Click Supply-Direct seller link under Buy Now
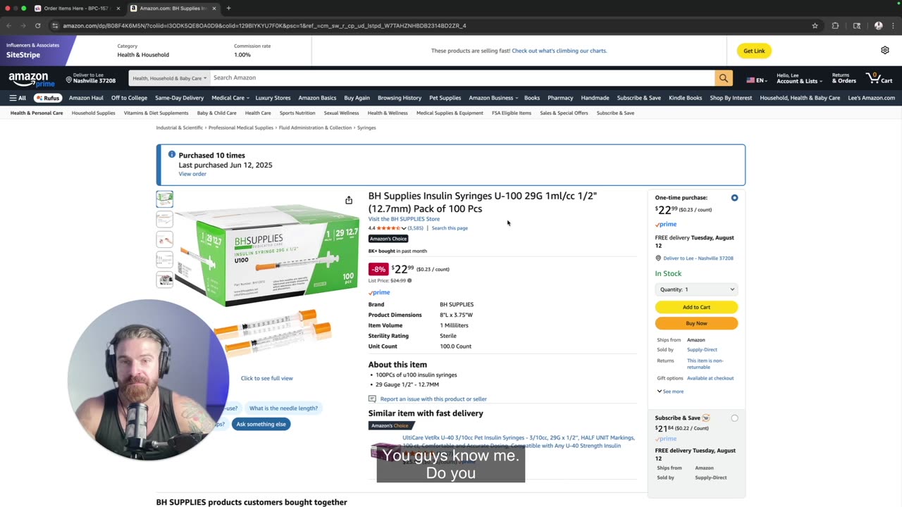This screenshot has height=507, width=902. [702, 349]
